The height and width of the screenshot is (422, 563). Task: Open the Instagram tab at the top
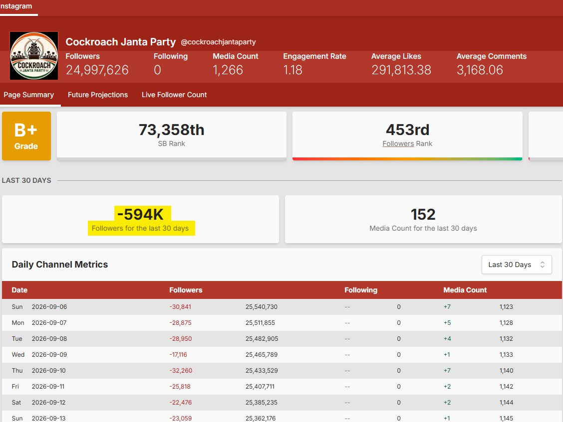[16, 6]
